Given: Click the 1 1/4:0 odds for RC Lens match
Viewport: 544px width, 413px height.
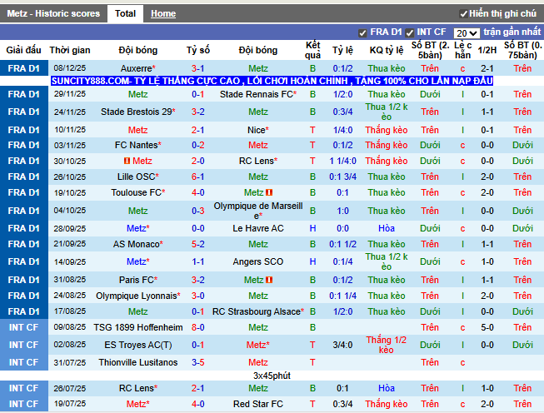Looking at the screenshot, I should click(x=342, y=161).
